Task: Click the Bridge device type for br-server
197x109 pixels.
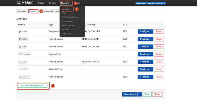Action: [55, 54]
